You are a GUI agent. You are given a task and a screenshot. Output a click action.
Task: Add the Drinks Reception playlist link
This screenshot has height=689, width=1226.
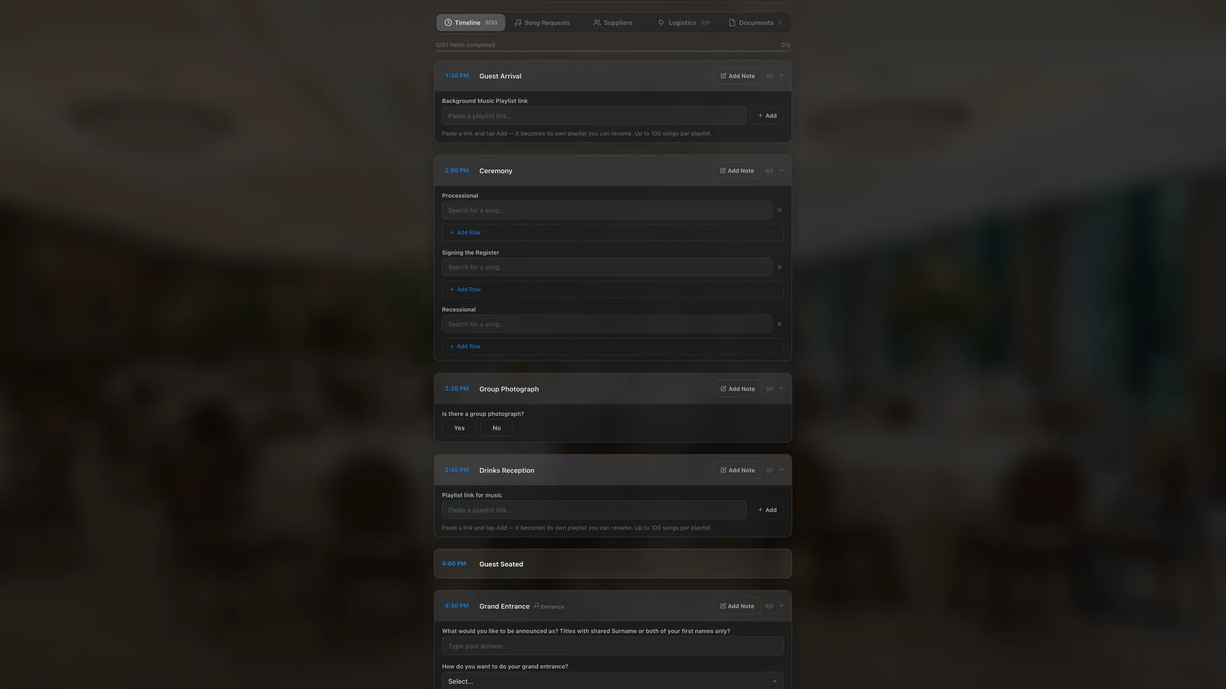point(767,510)
